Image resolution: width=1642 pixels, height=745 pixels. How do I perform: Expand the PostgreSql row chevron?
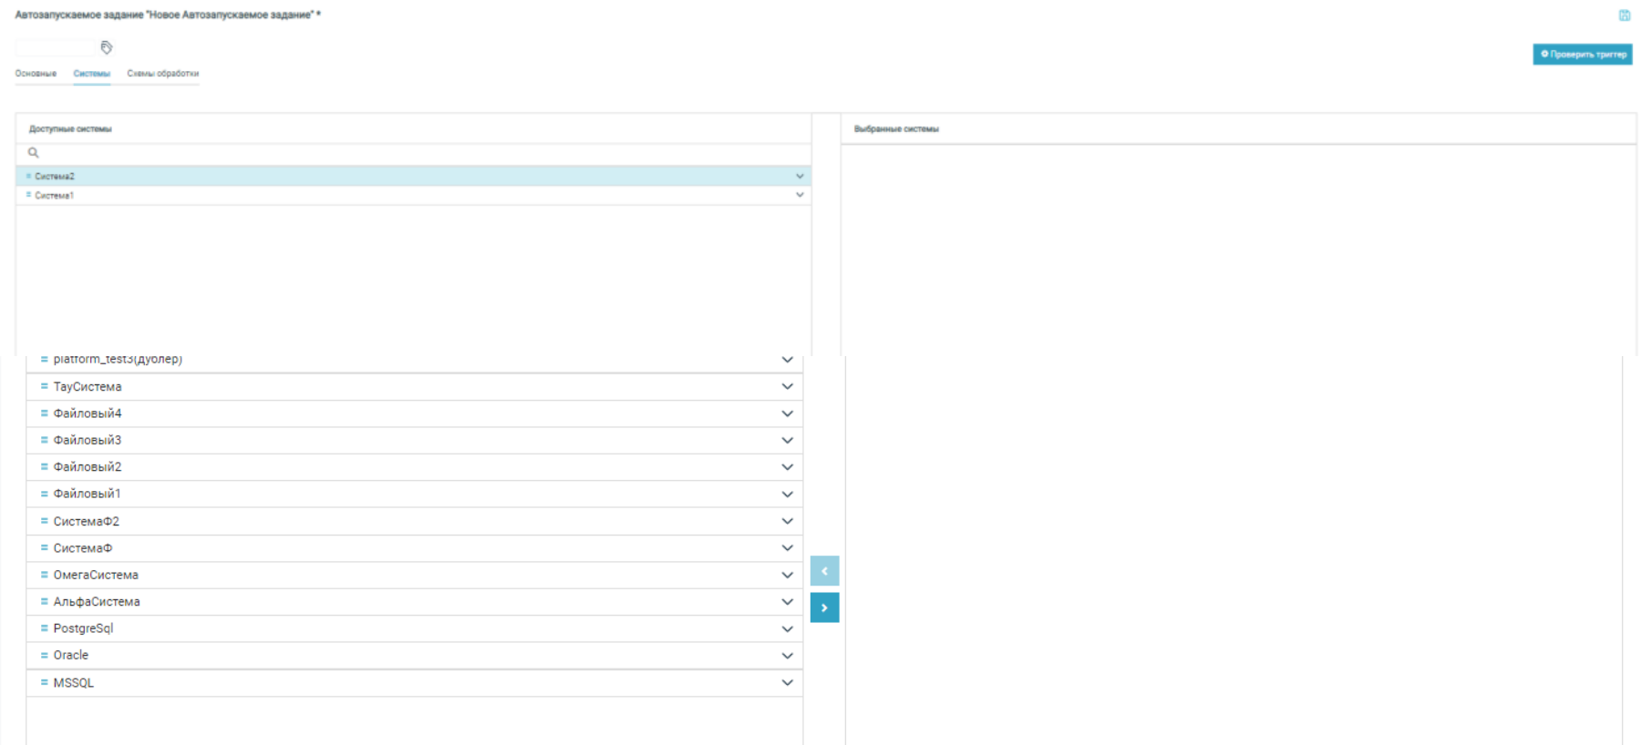tap(787, 628)
